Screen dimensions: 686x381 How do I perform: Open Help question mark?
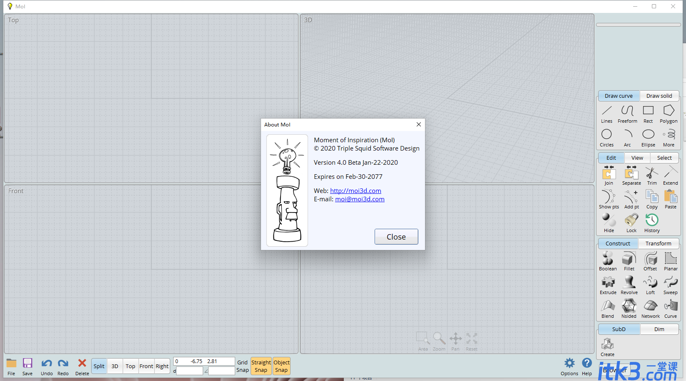(587, 366)
